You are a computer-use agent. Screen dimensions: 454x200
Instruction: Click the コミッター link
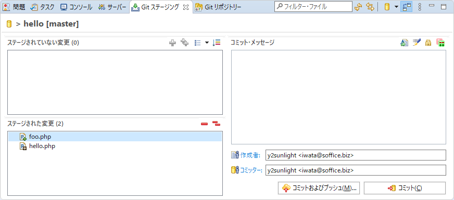pyautogui.click(x=251, y=170)
